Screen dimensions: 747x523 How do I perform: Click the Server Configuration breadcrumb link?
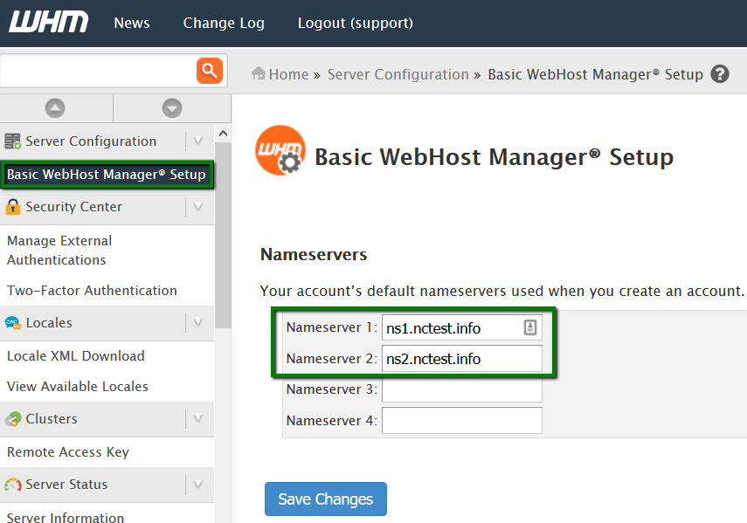click(x=398, y=74)
